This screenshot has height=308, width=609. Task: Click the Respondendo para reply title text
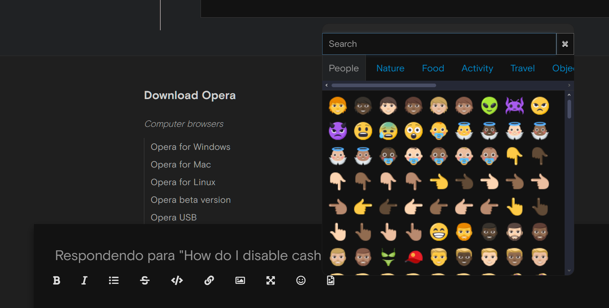(x=188, y=255)
